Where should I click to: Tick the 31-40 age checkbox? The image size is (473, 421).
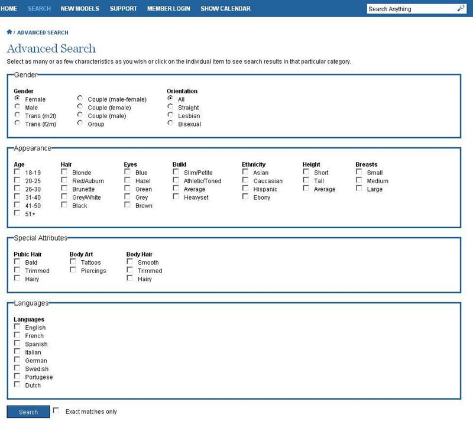click(17, 196)
